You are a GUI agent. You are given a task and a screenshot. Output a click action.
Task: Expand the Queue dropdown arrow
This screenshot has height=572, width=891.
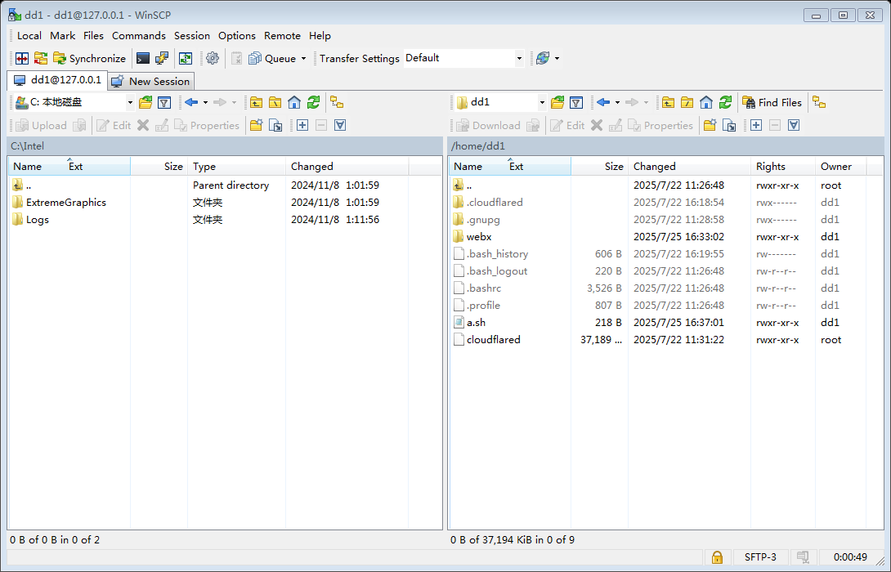point(303,58)
